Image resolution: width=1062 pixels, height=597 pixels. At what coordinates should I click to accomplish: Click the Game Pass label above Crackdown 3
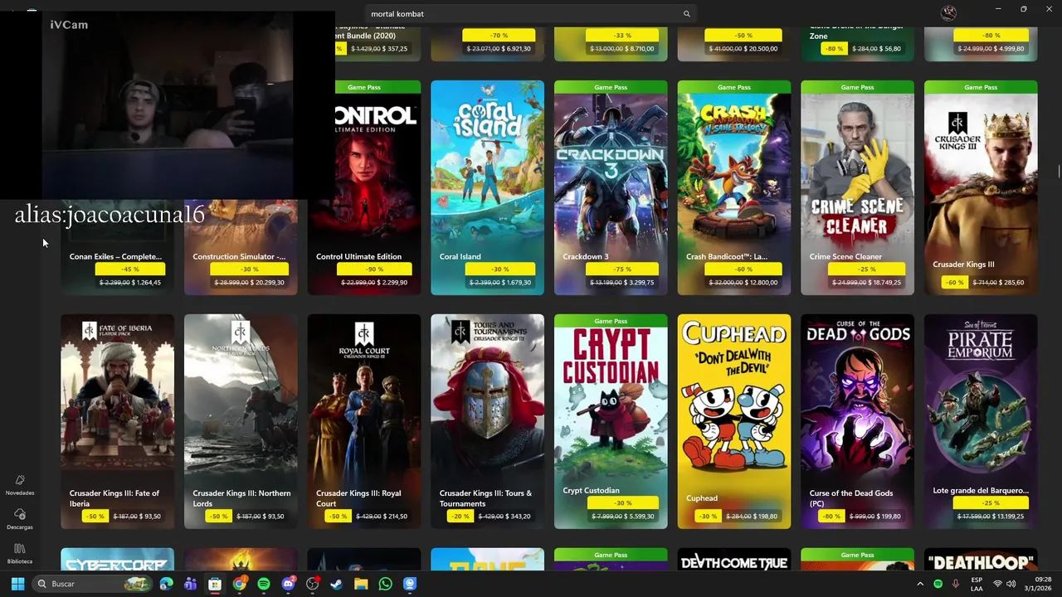611,87
